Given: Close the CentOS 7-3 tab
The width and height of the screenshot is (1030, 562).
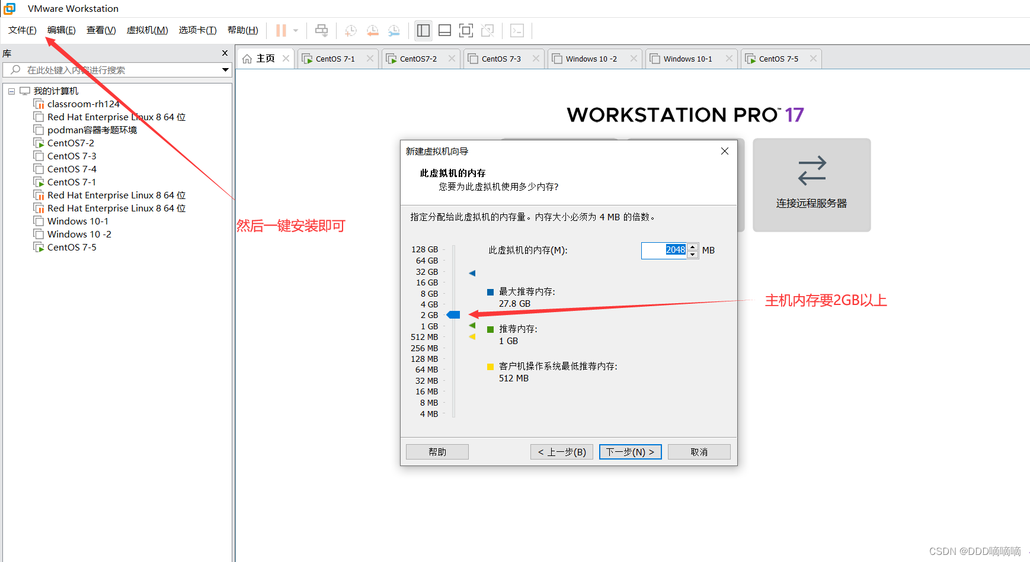Looking at the screenshot, I should coord(536,58).
